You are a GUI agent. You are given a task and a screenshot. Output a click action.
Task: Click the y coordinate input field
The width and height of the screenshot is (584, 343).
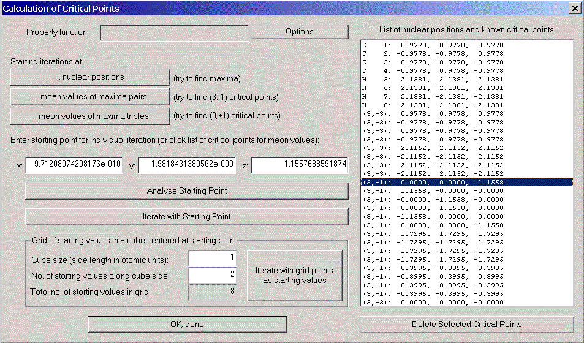click(186, 165)
